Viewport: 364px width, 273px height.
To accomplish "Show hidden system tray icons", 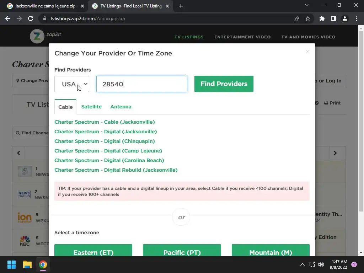I will coord(303,264).
